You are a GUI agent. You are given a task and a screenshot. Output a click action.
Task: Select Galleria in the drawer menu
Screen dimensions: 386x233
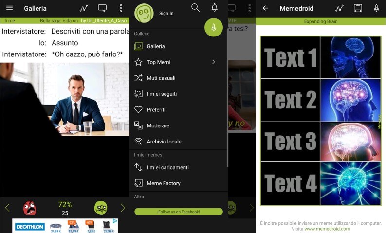coord(179,46)
